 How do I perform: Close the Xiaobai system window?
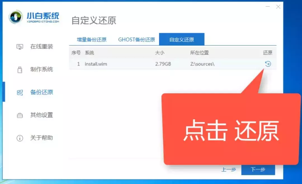[x=278, y=7]
